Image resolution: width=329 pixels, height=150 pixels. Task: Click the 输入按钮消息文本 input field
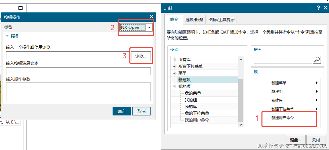coord(79,71)
